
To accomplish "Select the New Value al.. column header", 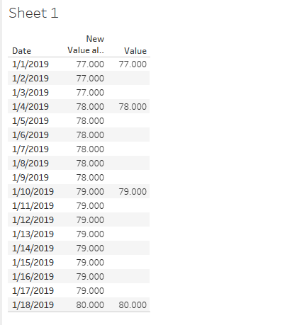I will point(86,45).
